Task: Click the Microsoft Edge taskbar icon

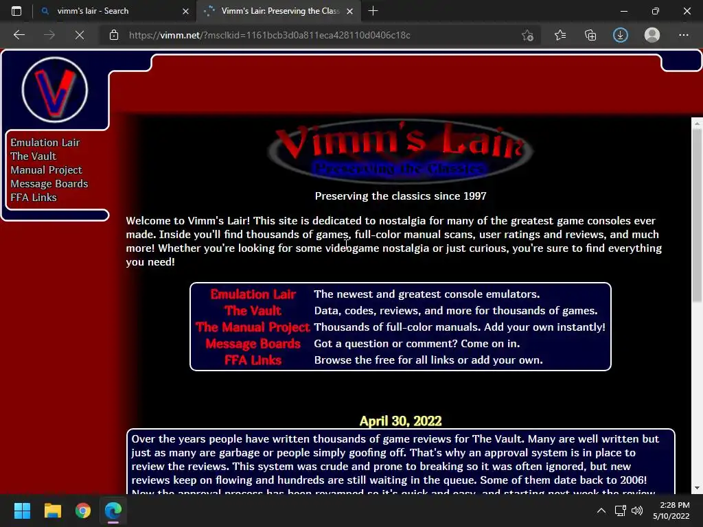Action: (113, 511)
